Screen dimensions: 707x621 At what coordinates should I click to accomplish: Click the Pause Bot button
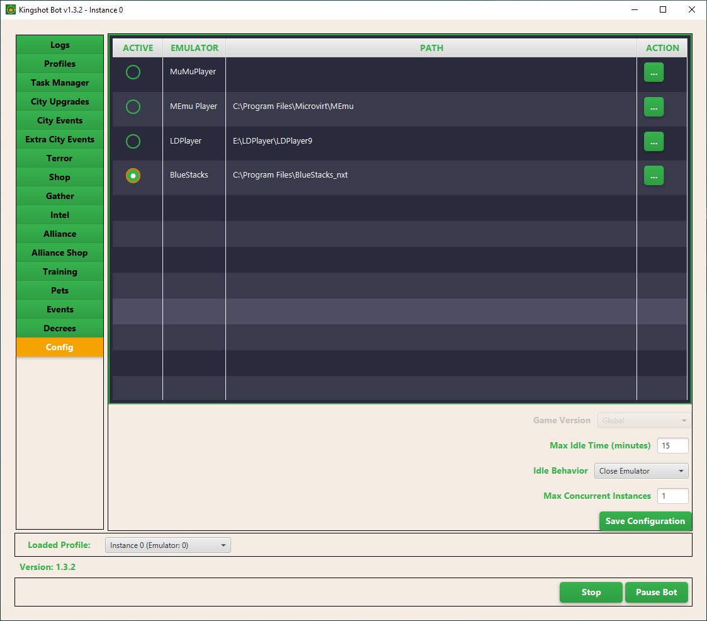[x=656, y=593]
